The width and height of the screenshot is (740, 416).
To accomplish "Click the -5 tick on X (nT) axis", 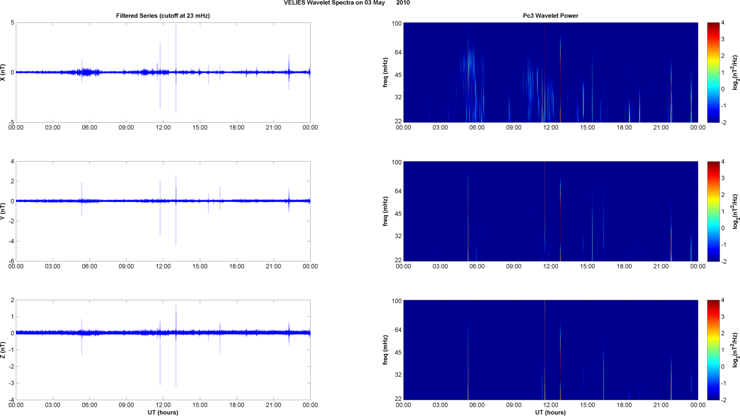I will (11, 123).
